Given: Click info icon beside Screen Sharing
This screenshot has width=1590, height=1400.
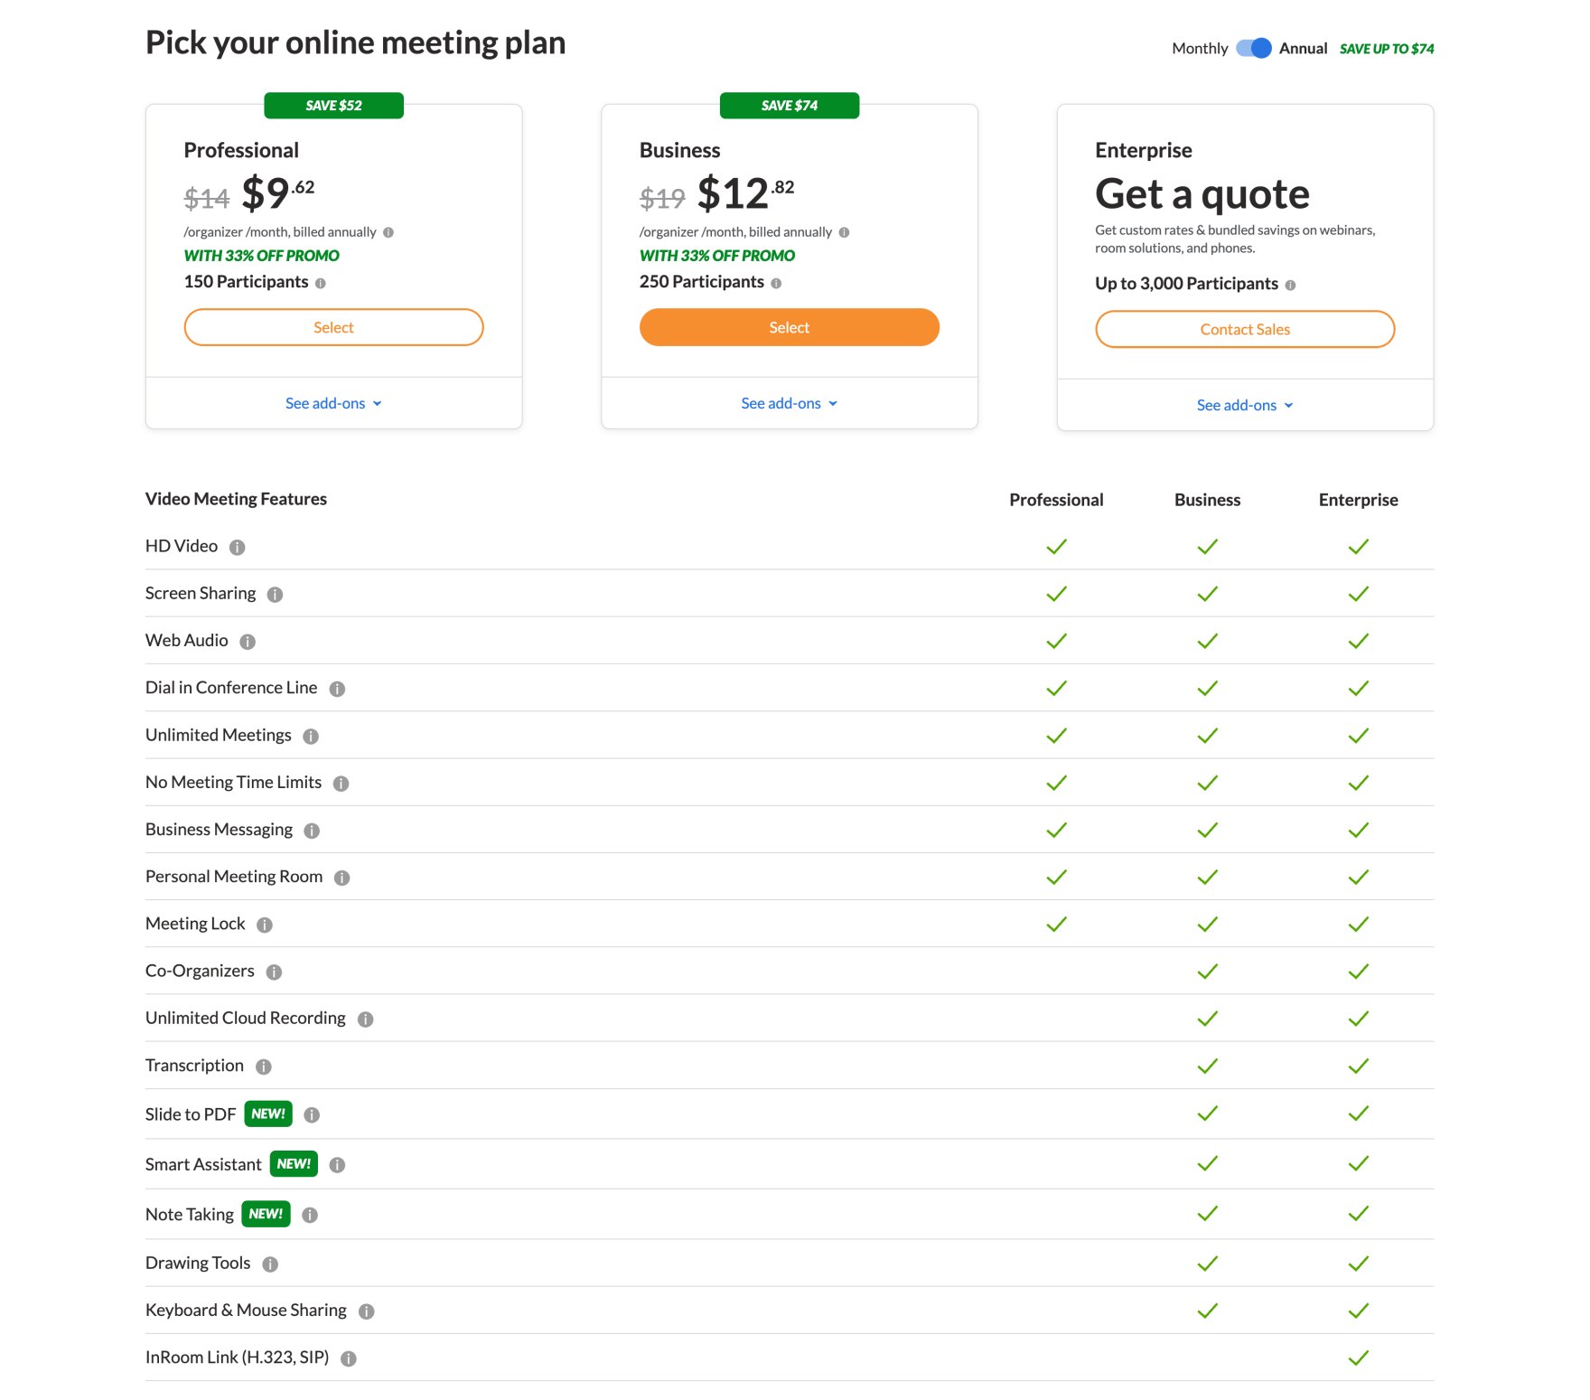Looking at the screenshot, I should pyautogui.click(x=276, y=595).
